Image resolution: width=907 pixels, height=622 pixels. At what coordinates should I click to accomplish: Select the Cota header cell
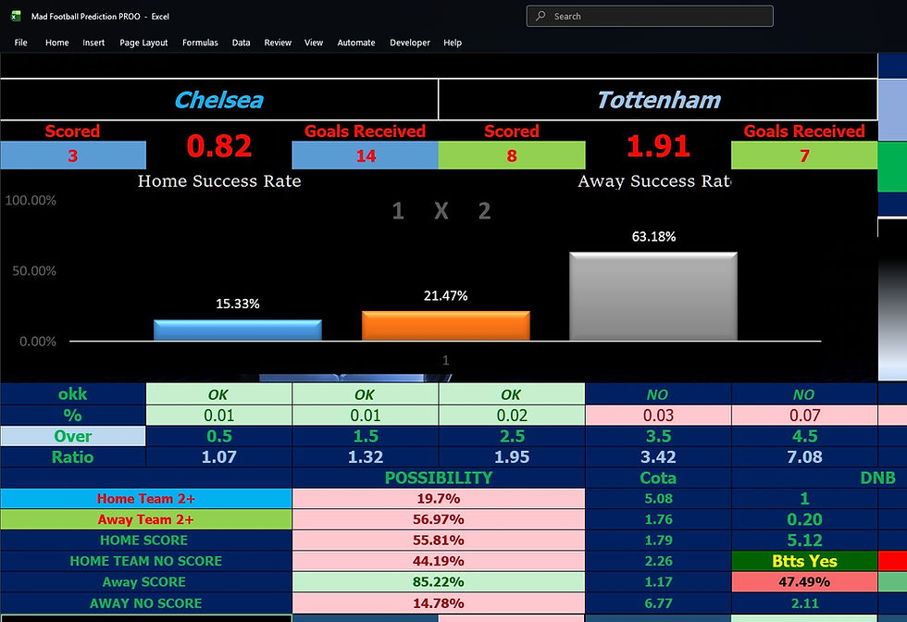658,478
